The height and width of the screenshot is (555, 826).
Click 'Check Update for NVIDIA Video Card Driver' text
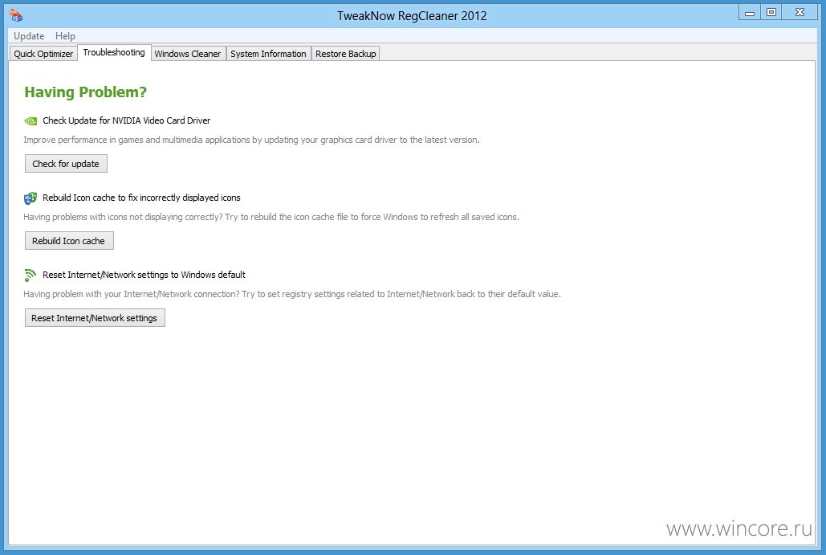[127, 120]
